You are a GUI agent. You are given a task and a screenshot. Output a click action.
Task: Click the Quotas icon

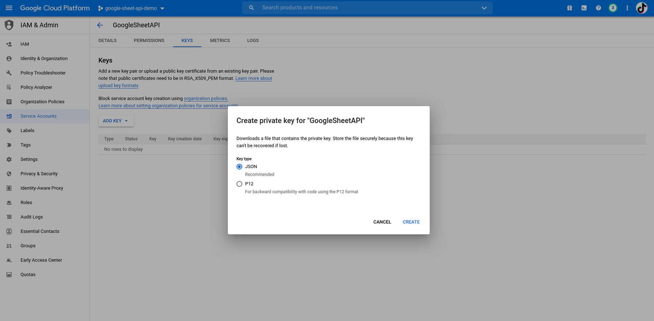pyautogui.click(x=9, y=275)
